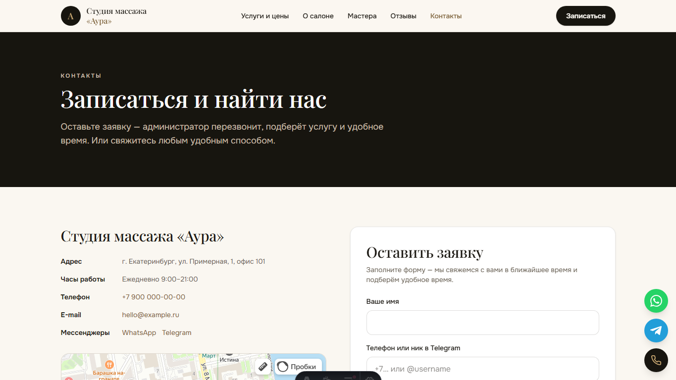The width and height of the screenshot is (676, 380).
Task: Open WhatsApp floating chat button
Action: pos(656,301)
